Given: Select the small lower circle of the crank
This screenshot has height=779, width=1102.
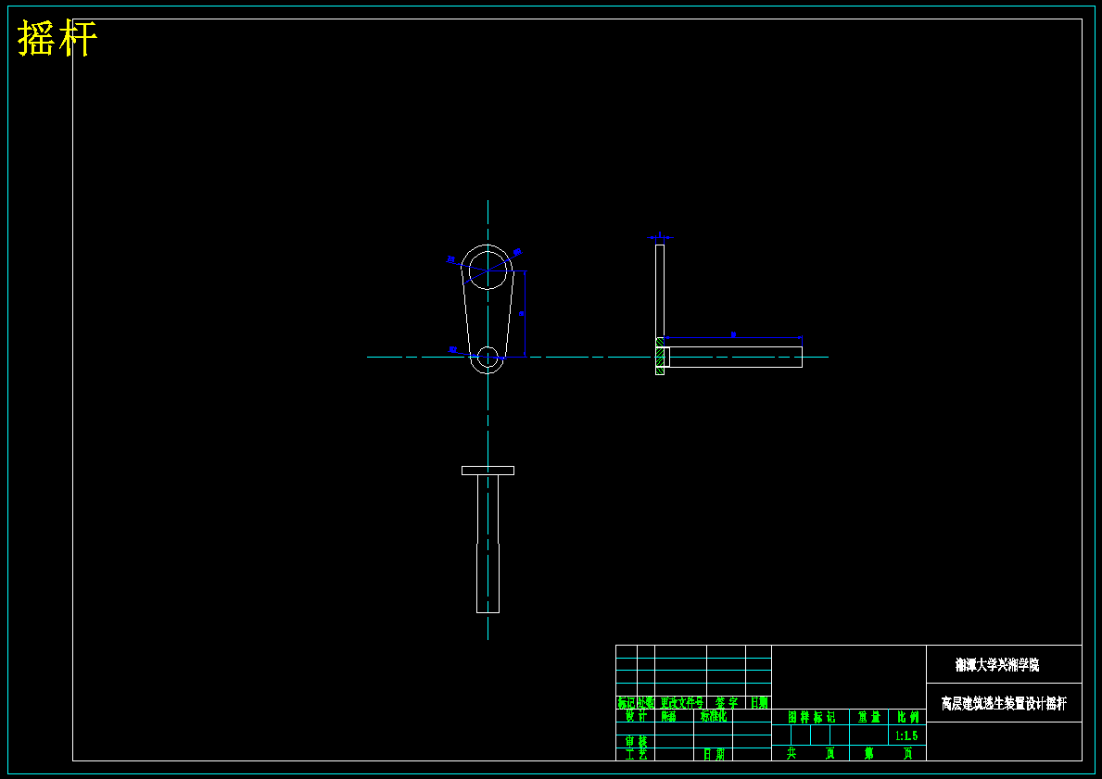Looking at the screenshot, I should click(x=488, y=357).
